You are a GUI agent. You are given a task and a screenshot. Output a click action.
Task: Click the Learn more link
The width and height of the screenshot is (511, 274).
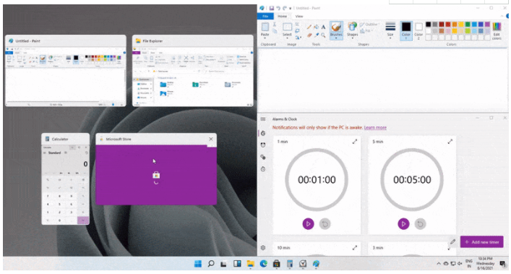click(375, 127)
